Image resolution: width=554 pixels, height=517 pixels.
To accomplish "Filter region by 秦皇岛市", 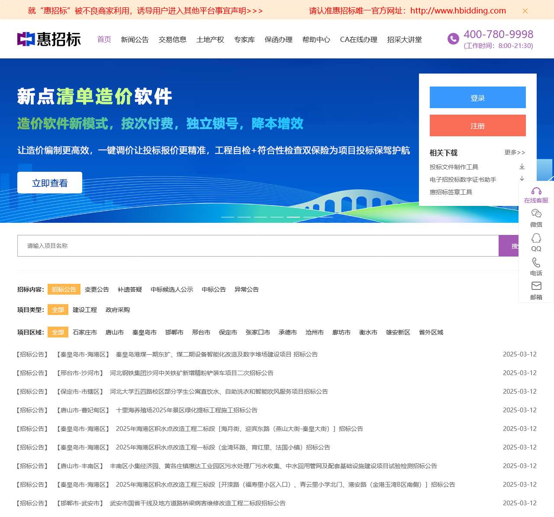I will tap(145, 332).
